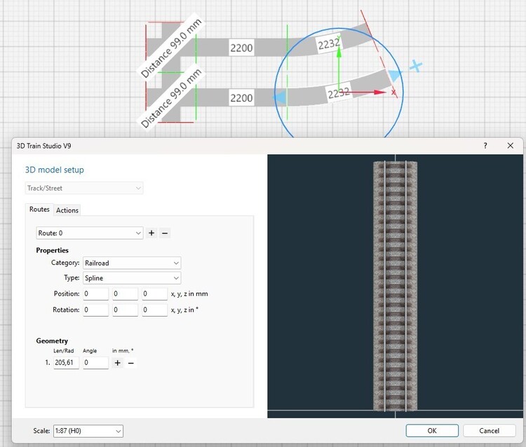Remove geometry segment with minus button

pyautogui.click(x=131, y=362)
